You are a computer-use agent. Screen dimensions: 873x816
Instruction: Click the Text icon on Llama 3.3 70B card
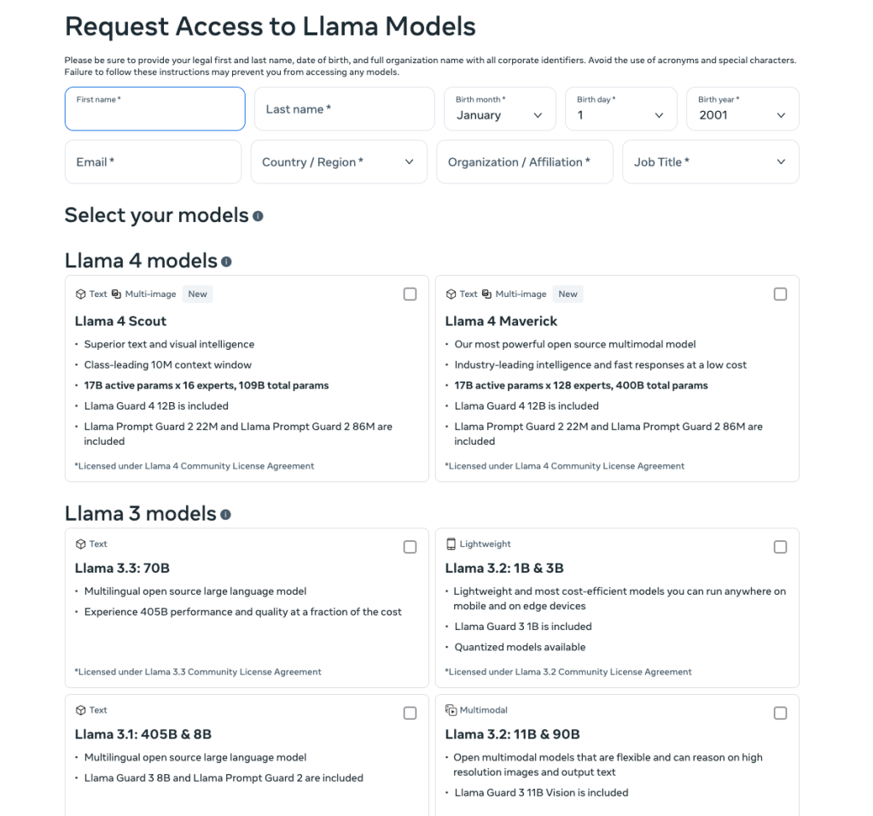[80, 544]
